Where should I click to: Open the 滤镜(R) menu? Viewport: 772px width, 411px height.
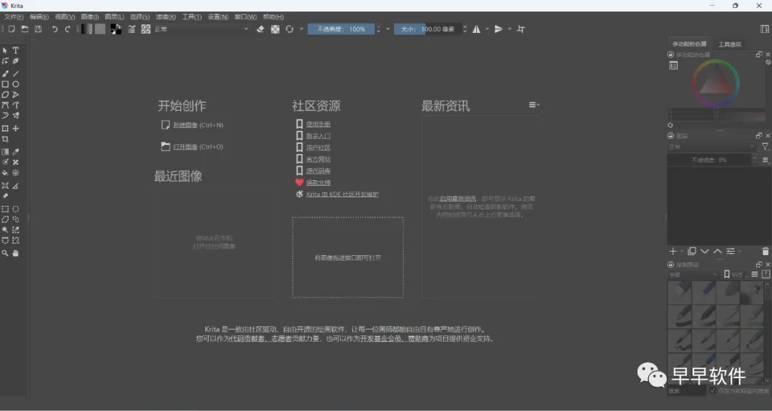pyautogui.click(x=166, y=16)
